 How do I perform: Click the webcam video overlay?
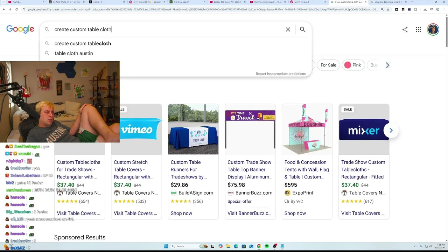pos(60,102)
